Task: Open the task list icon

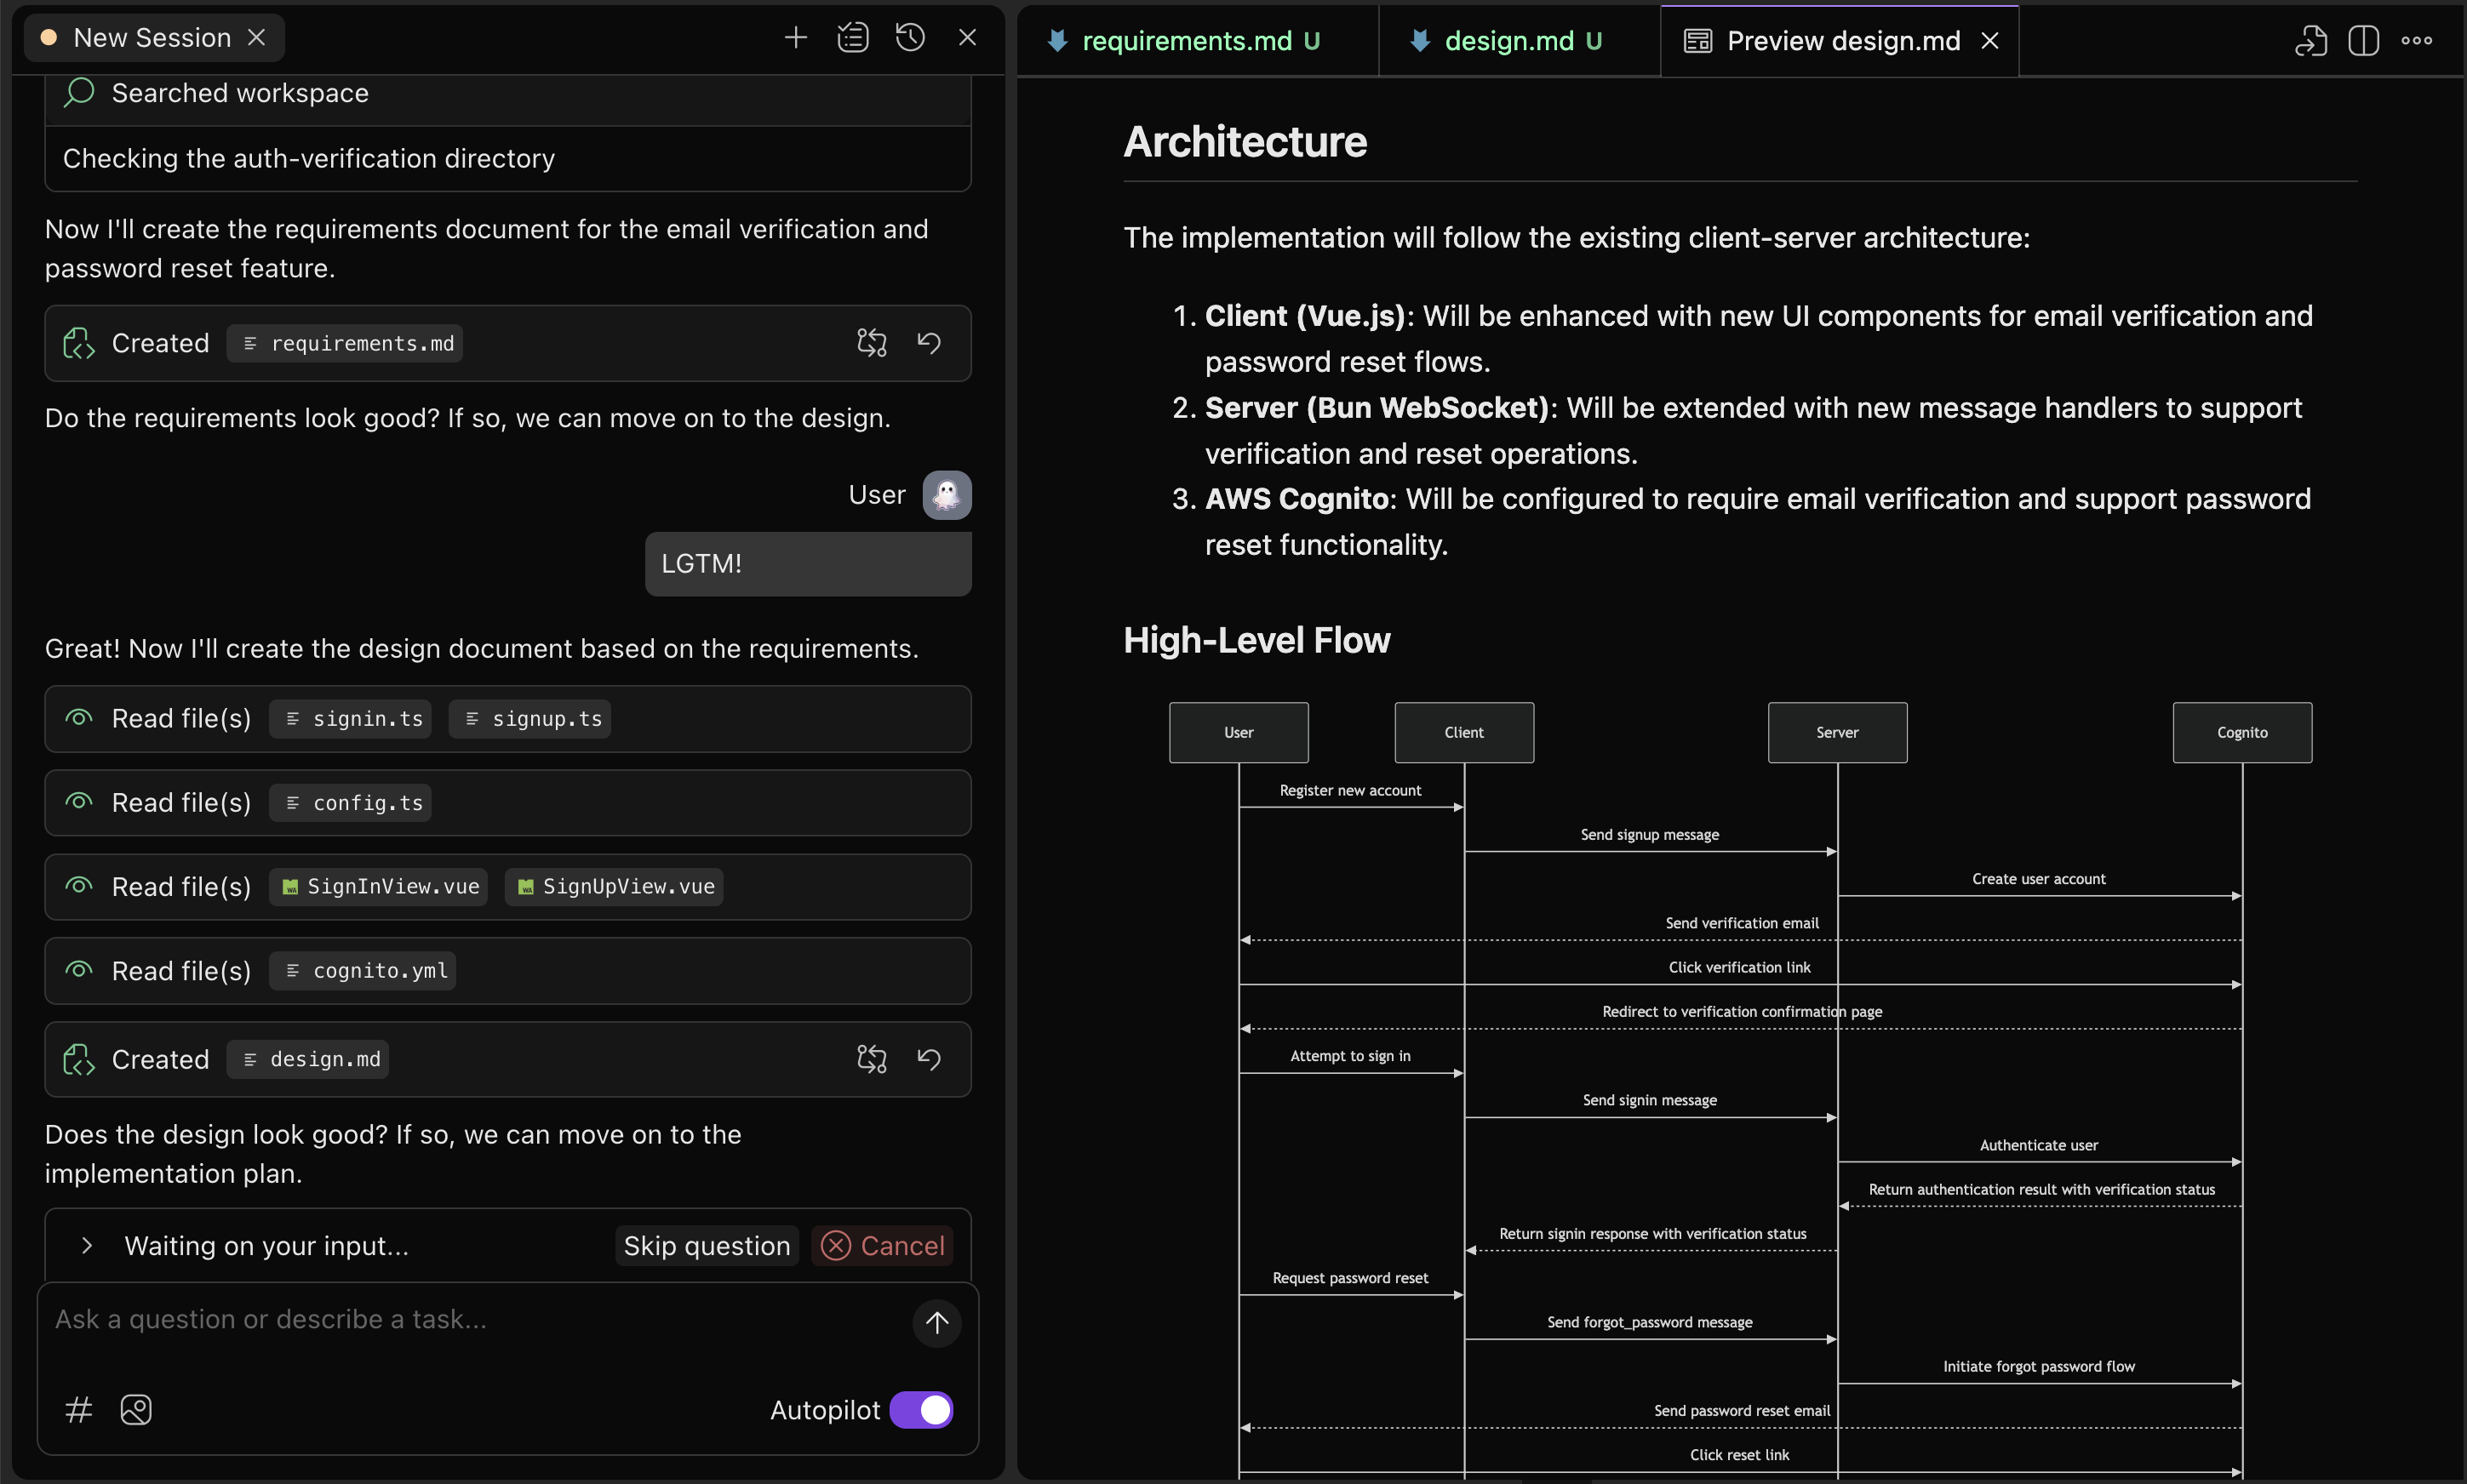Action: tap(852, 38)
